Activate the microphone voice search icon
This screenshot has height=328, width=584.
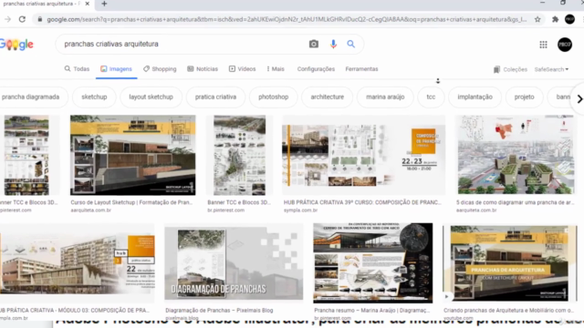click(x=333, y=44)
